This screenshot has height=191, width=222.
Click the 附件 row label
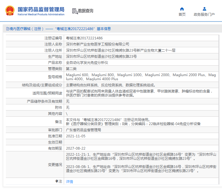point(58,108)
